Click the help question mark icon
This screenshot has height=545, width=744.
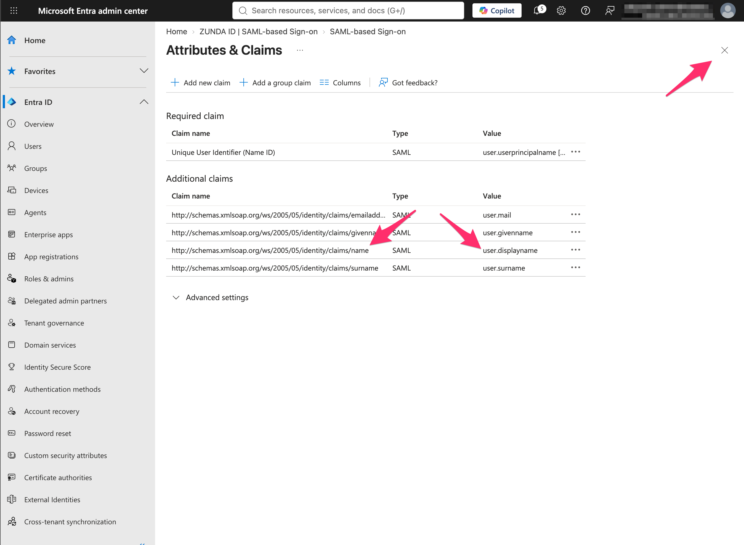click(585, 10)
